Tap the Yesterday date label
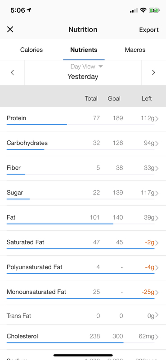The image size is (166, 360). (83, 76)
